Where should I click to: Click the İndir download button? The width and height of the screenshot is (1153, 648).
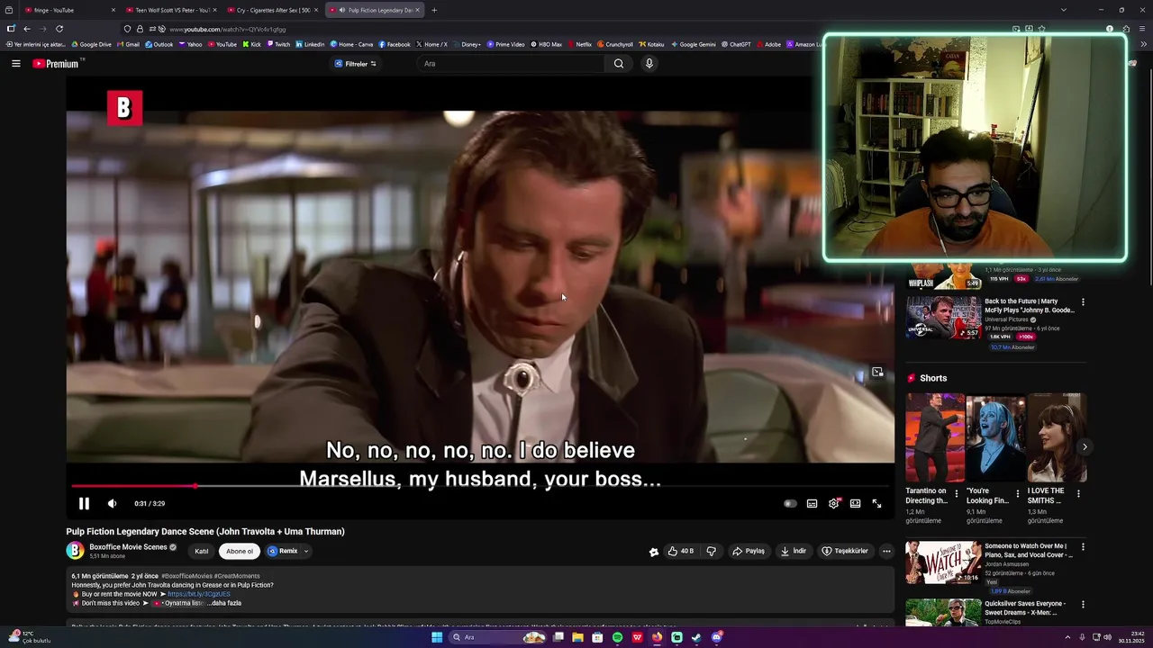tap(794, 551)
